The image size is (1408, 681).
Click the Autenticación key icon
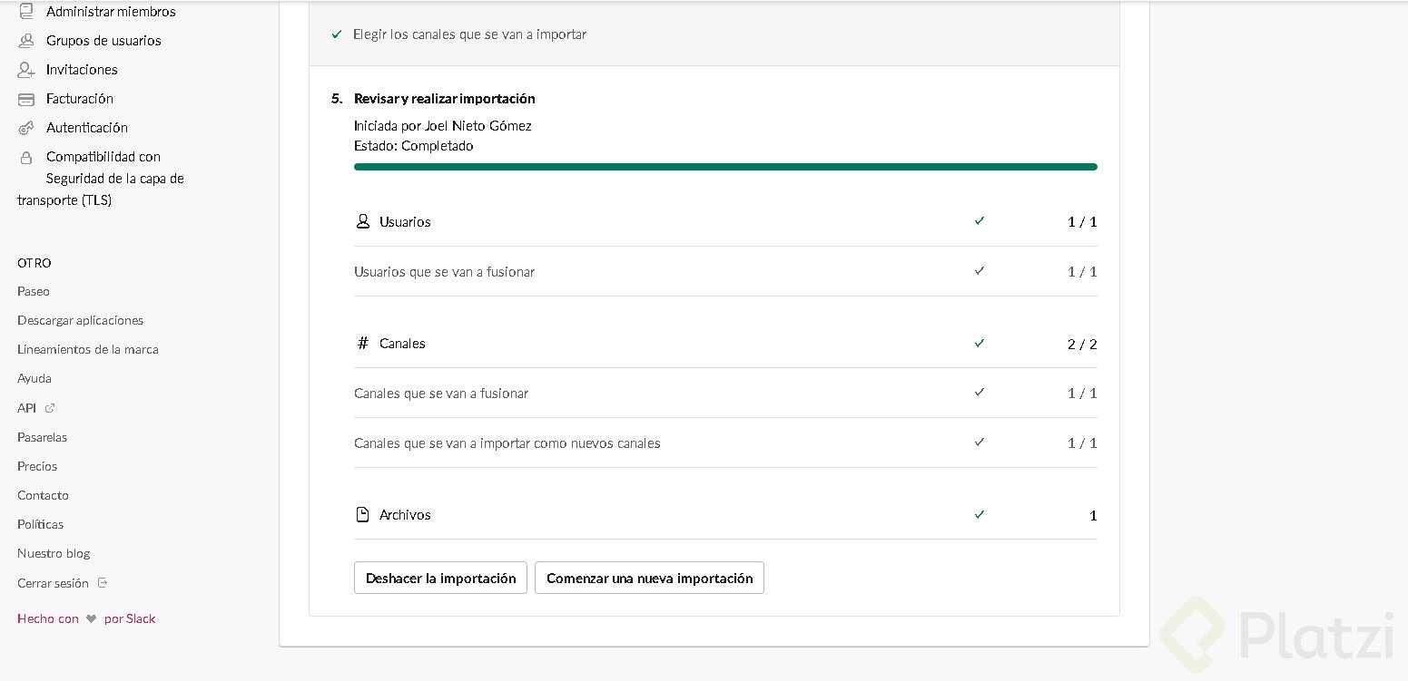tap(26, 128)
